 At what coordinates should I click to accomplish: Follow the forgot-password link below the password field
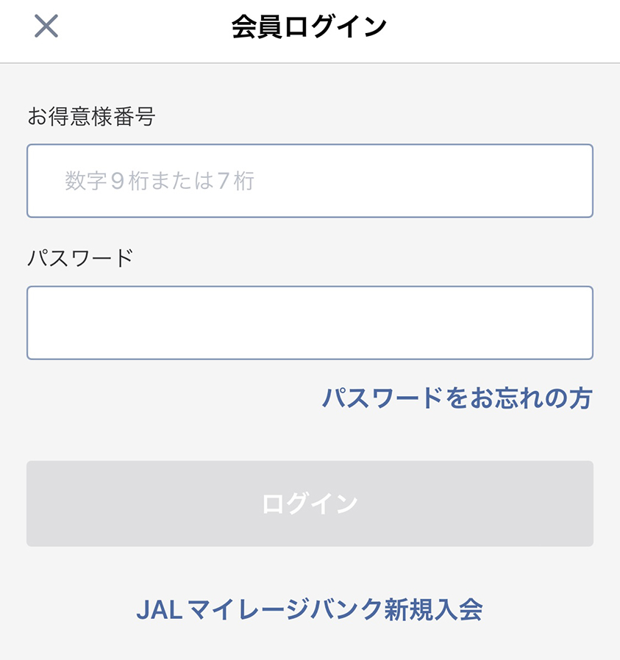click(x=457, y=398)
